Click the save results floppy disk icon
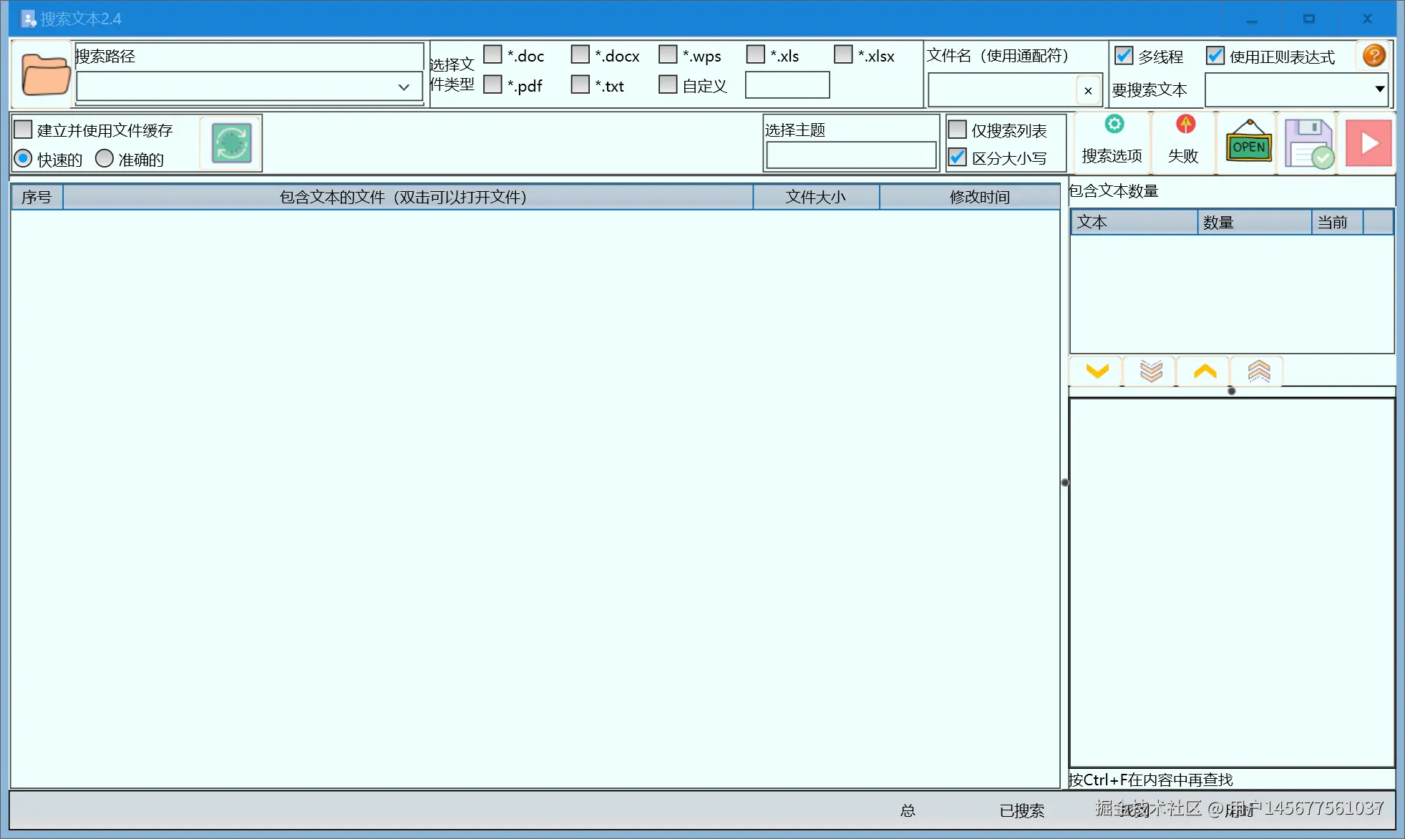 pyautogui.click(x=1308, y=144)
